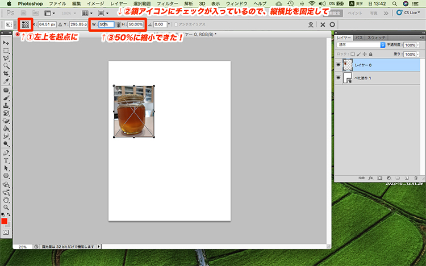Toggle lock position icon
426x266 pixels.
tap(365, 54)
